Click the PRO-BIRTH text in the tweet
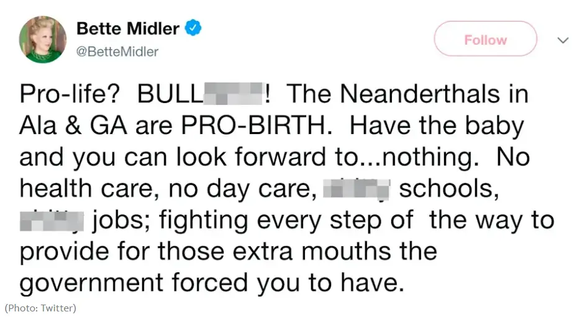This screenshot has width=572, height=317. [x=256, y=126]
